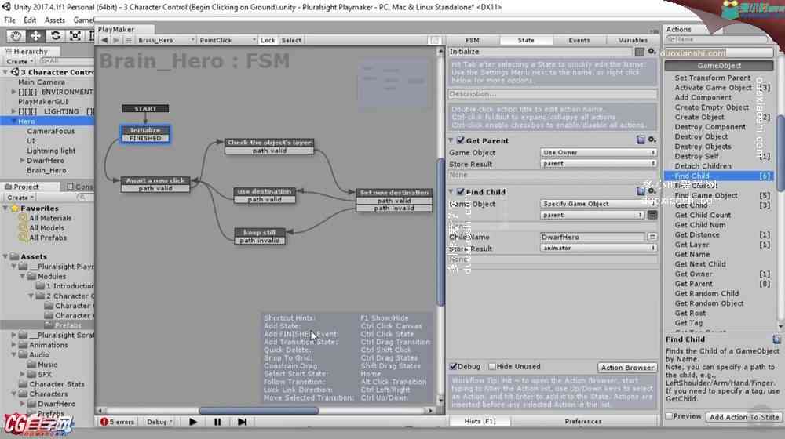The height and width of the screenshot is (439, 785).
Task: Collapse the Get Parent action foldout
Action: pos(451,140)
